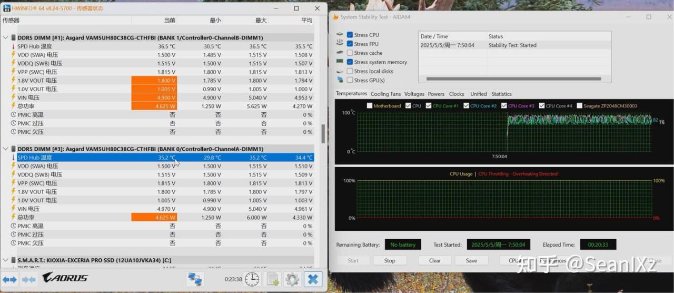The image size is (674, 293).
Task: Select the Stability Test: Started log row
Action: pyautogui.click(x=514, y=45)
